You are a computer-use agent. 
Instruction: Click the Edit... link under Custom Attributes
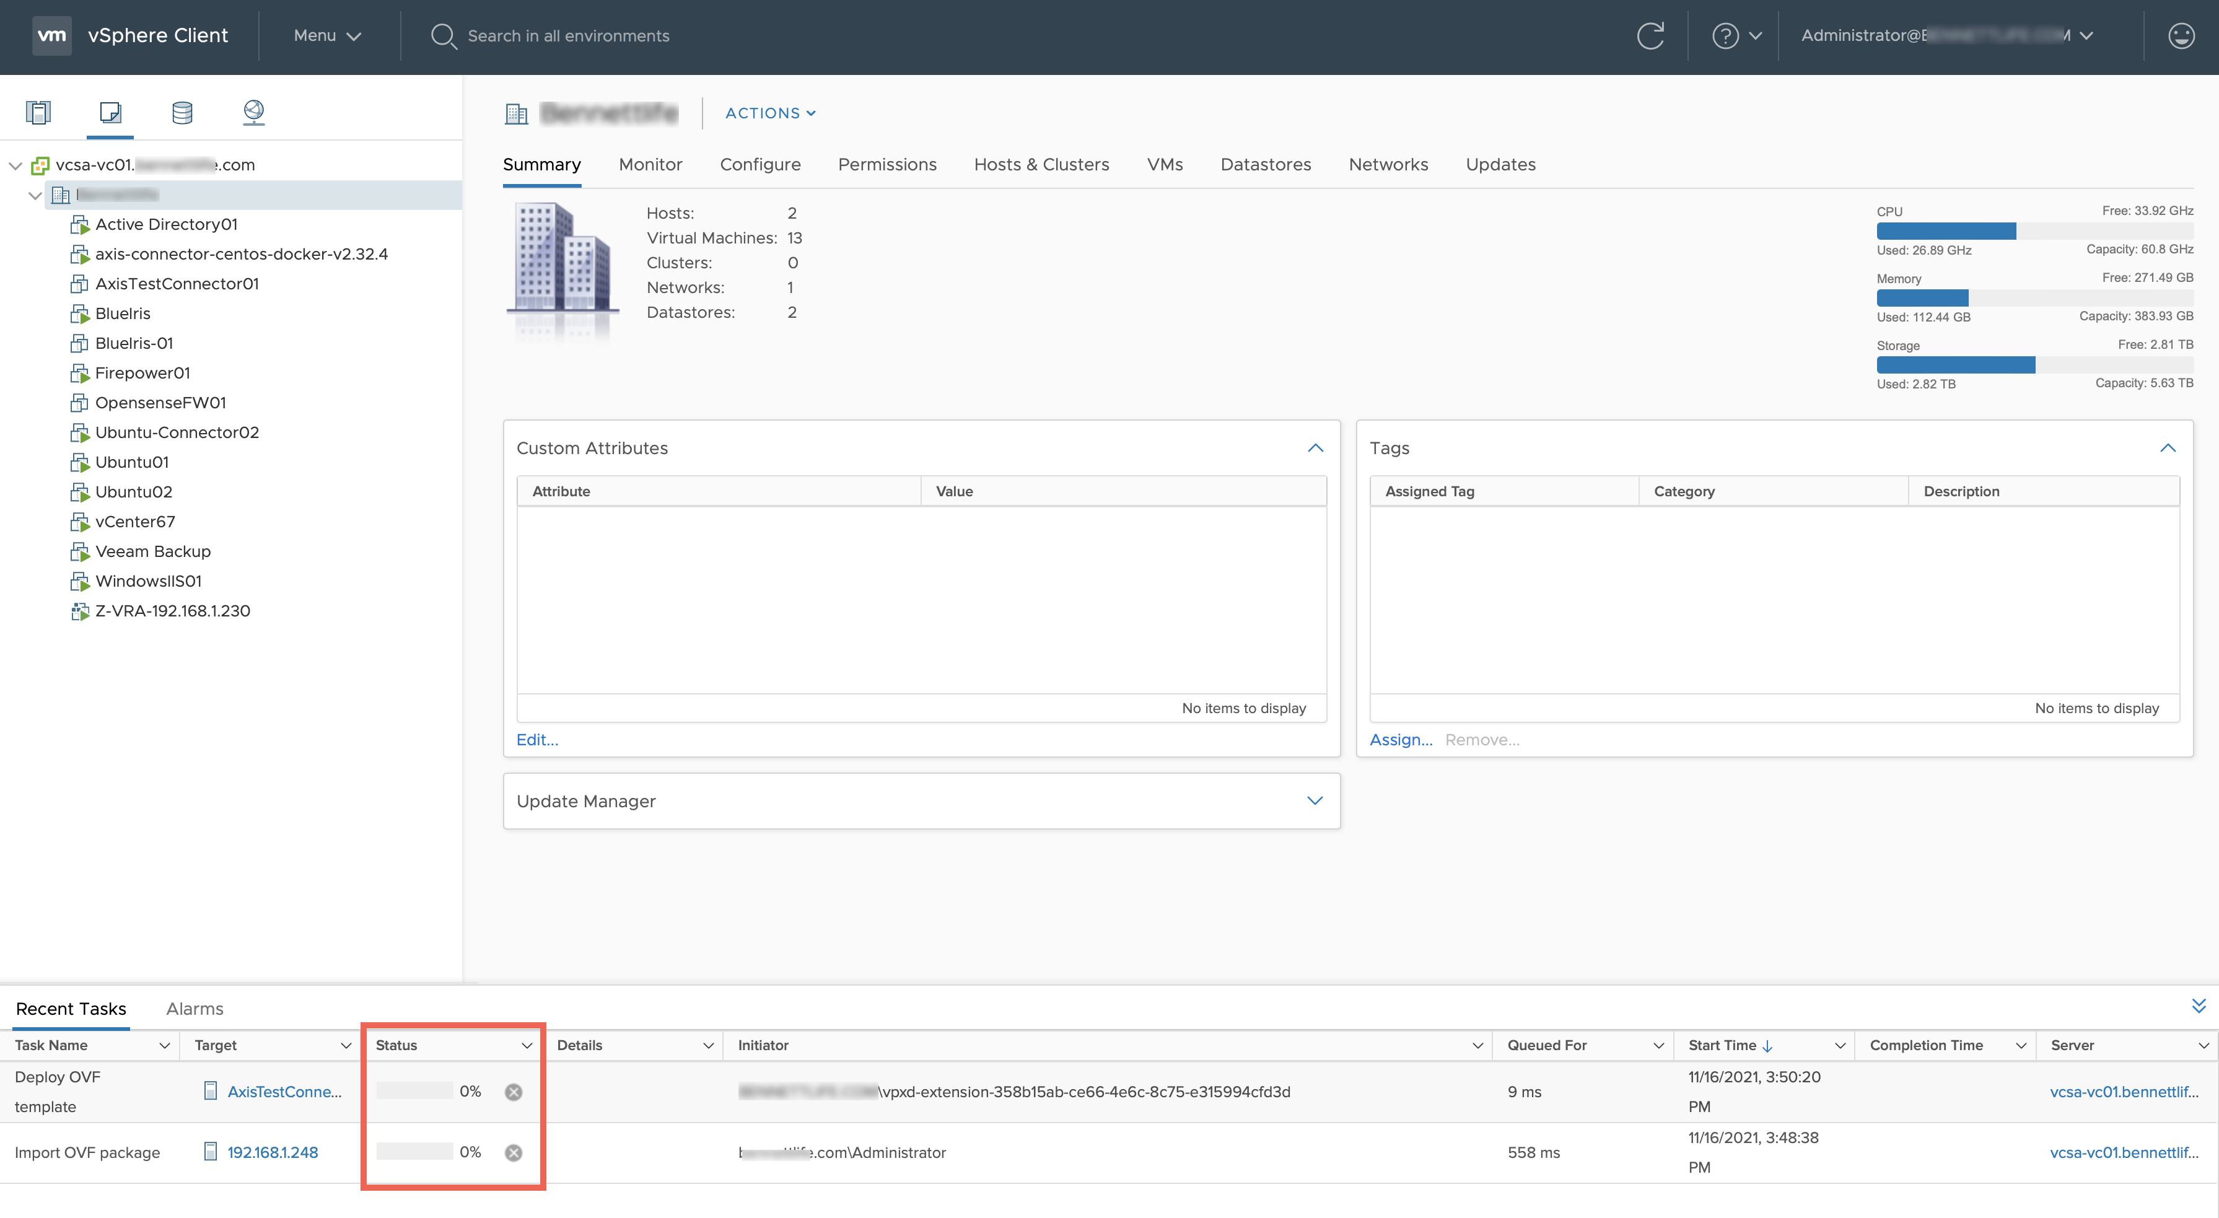click(x=536, y=740)
